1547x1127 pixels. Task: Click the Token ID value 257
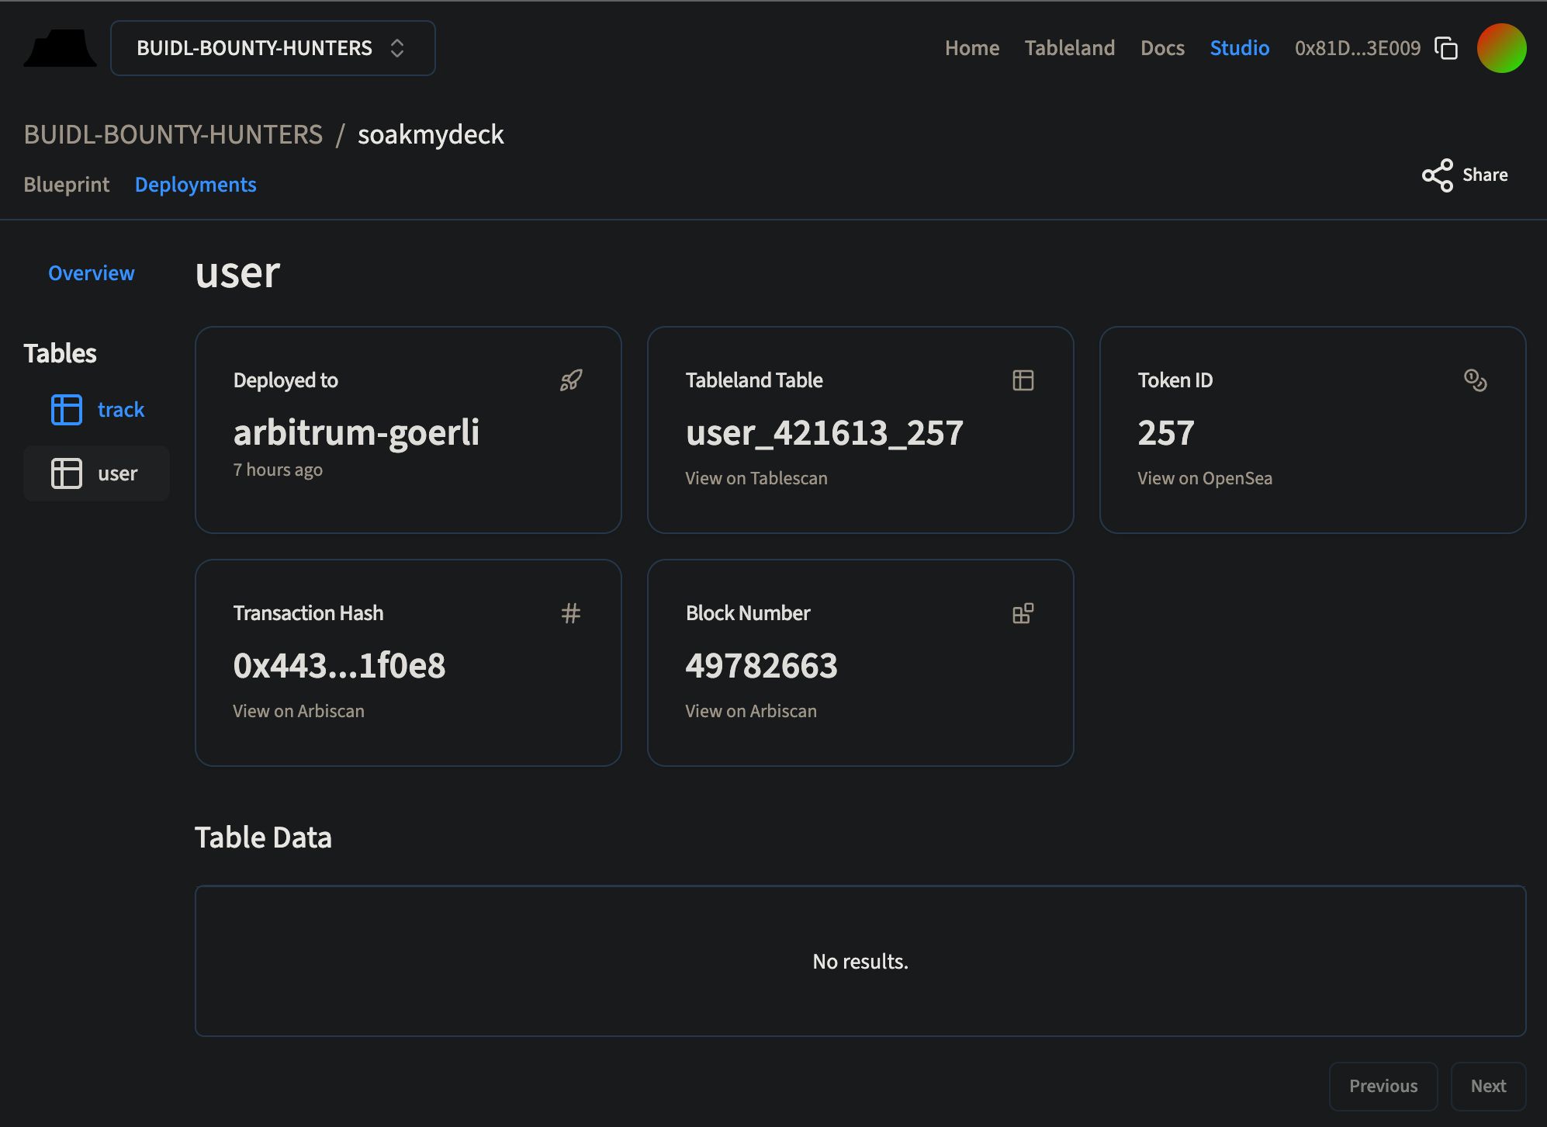click(x=1166, y=432)
